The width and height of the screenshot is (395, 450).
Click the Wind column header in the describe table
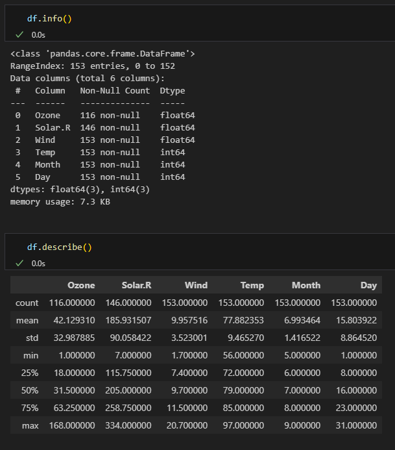click(196, 285)
